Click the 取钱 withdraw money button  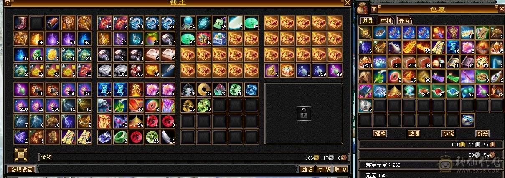(x=340, y=170)
